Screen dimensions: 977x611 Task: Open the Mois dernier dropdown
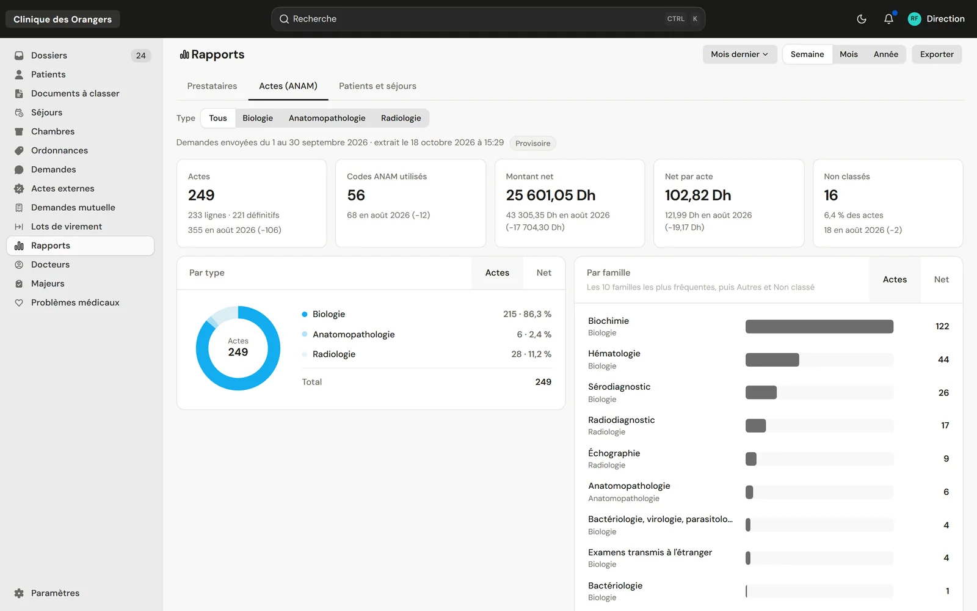point(739,54)
